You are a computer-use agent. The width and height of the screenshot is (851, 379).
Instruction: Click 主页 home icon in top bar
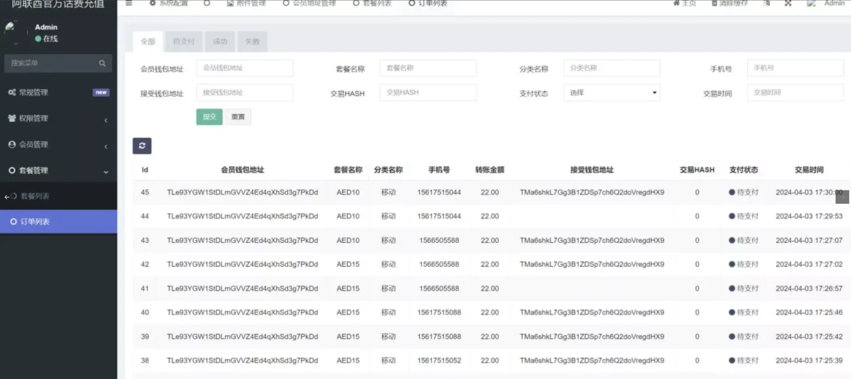pyautogui.click(x=676, y=4)
